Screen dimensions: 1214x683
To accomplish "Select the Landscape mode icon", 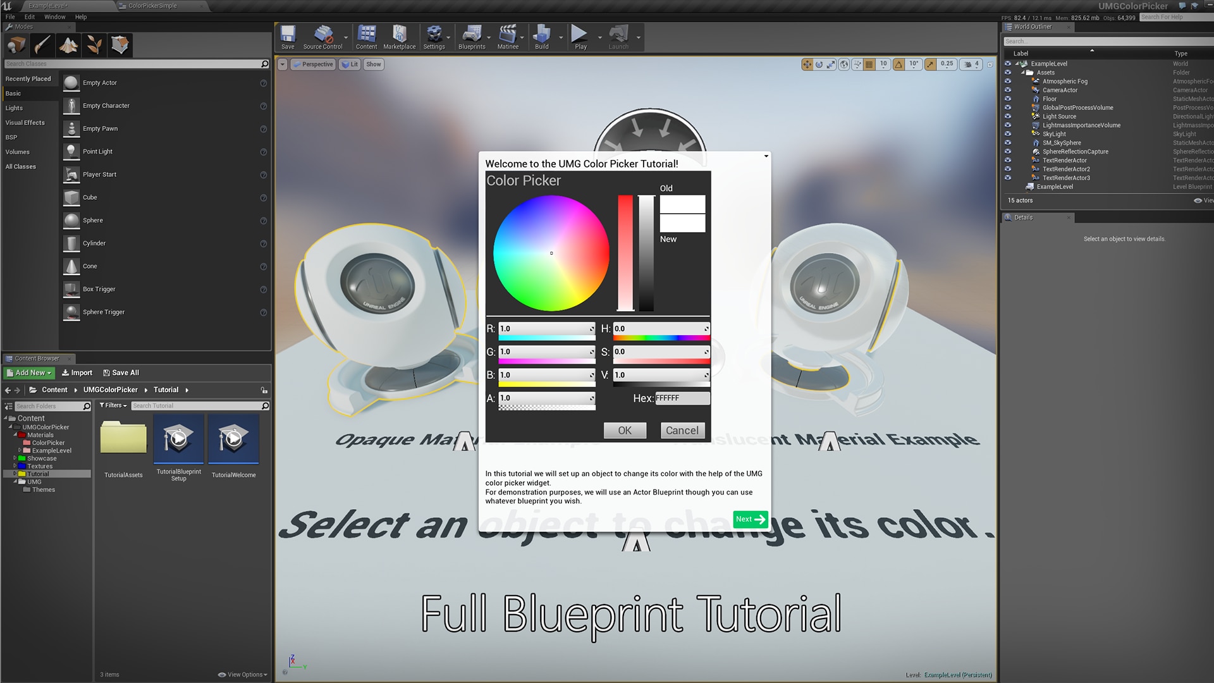I will pos(68,45).
